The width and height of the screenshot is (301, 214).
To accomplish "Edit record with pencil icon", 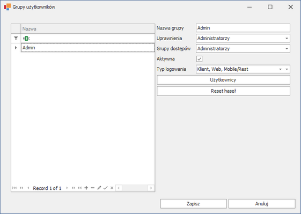I will pos(99,188).
